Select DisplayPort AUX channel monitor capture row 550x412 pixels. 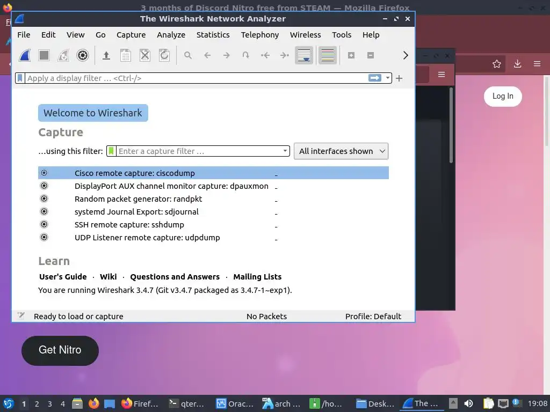(x=213, y=186)
